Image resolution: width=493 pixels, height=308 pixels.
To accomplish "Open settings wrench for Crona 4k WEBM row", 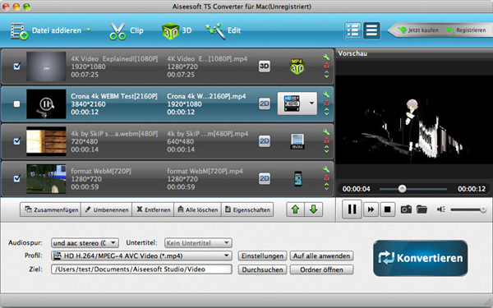I will [x=326, y=94].
